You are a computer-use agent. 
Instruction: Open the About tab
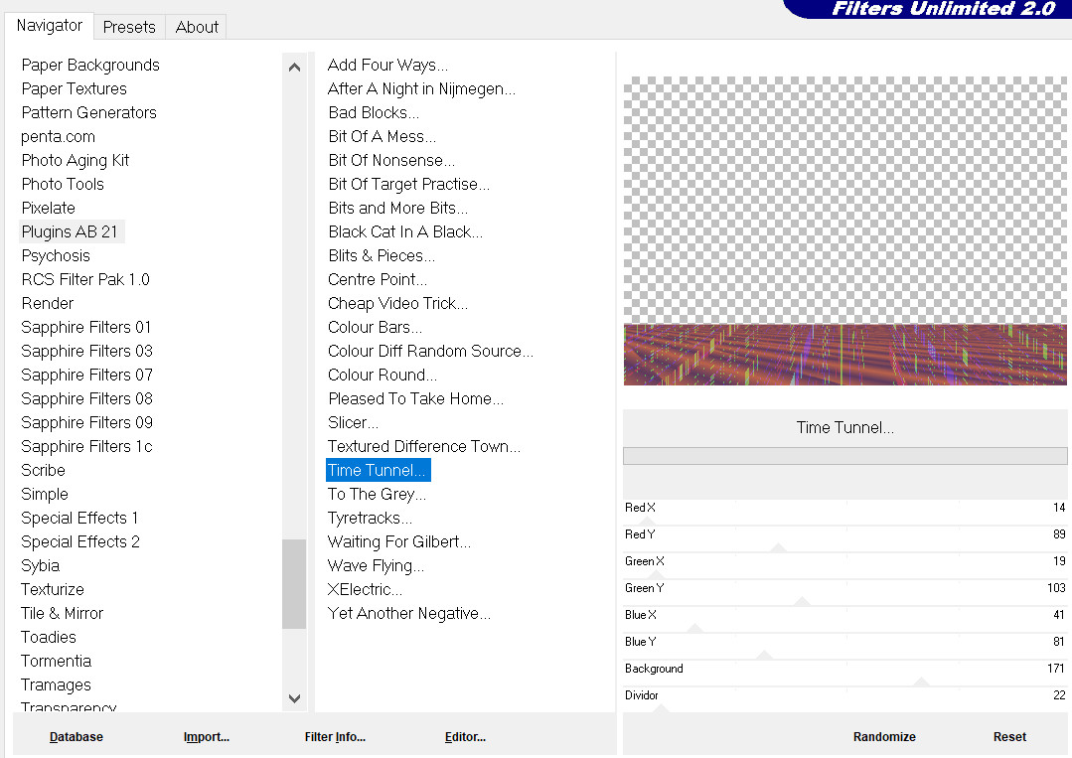click(x=197, y=27)
